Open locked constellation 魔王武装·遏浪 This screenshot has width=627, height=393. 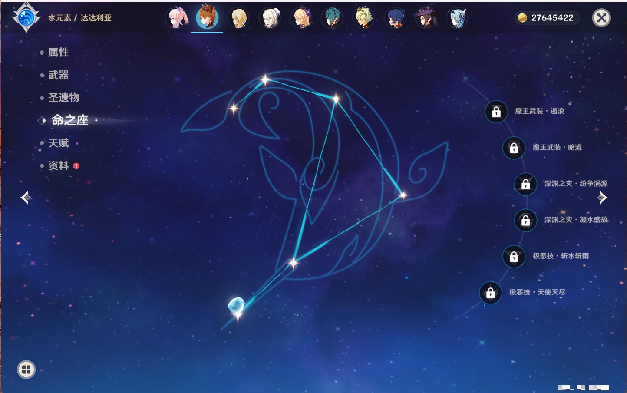(x=496, y=112)
